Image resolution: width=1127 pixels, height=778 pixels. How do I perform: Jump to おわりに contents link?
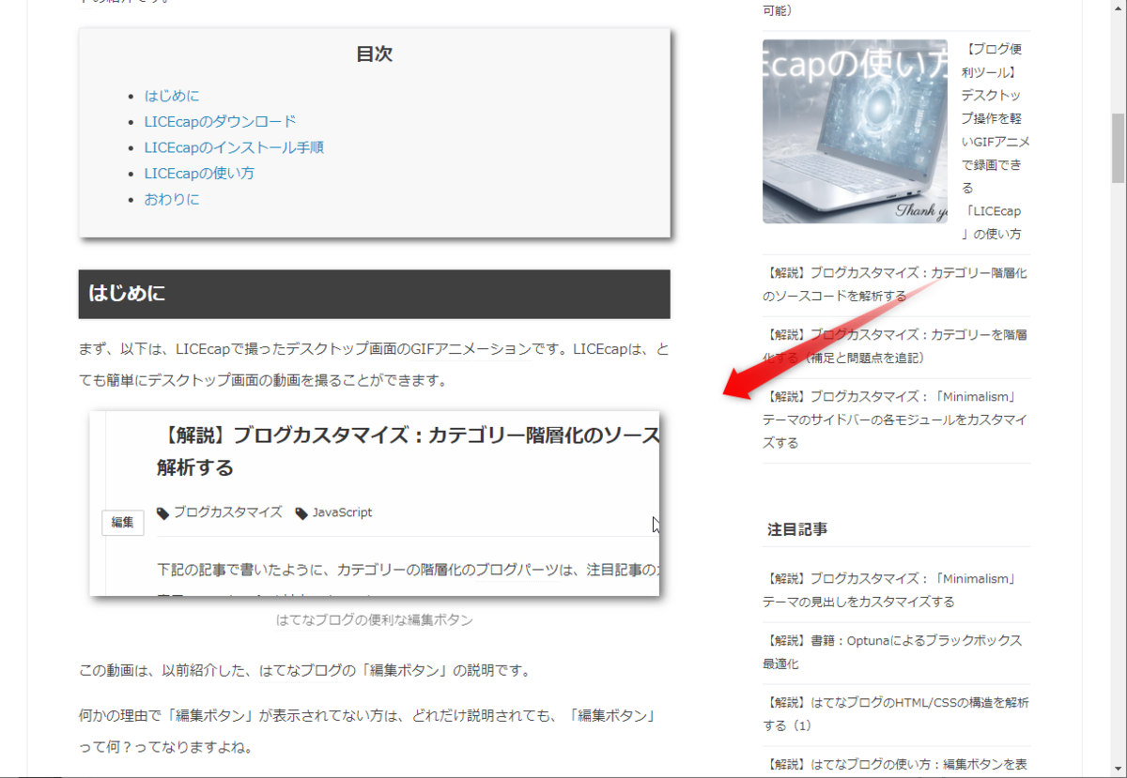tap(172, 200)
